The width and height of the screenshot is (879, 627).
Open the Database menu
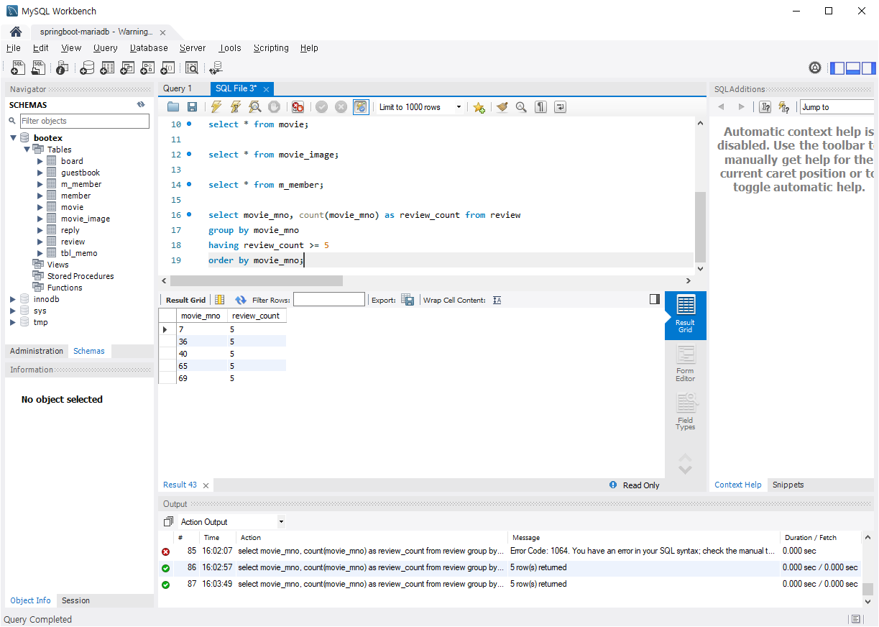pos(149,48)
